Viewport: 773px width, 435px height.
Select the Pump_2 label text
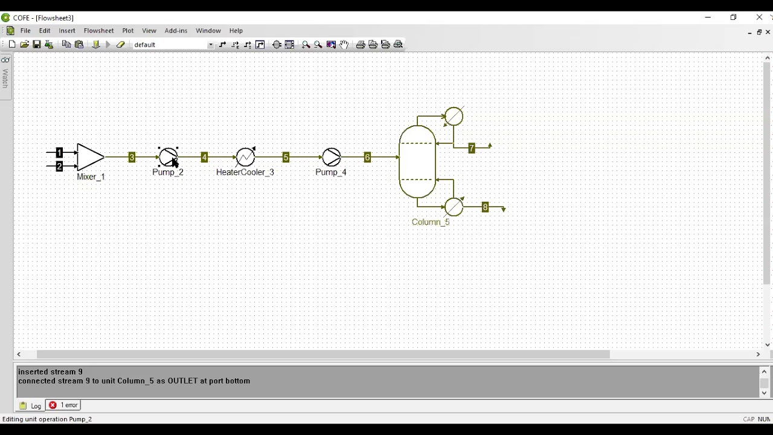point(168,172)
